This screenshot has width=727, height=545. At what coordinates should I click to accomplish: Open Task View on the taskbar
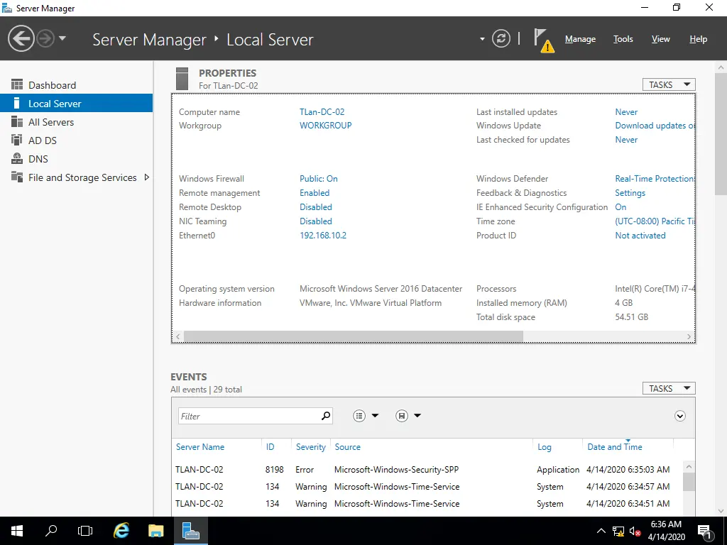click(x=85, y=531)
